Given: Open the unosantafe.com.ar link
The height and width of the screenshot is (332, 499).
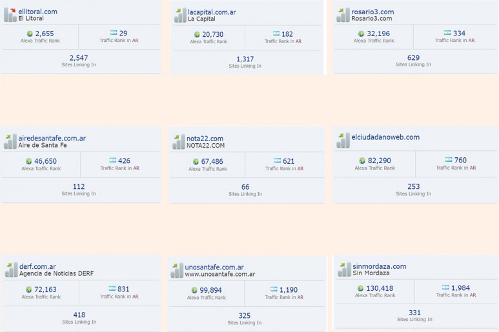Looking at the screenshot, I should point(214,267).
